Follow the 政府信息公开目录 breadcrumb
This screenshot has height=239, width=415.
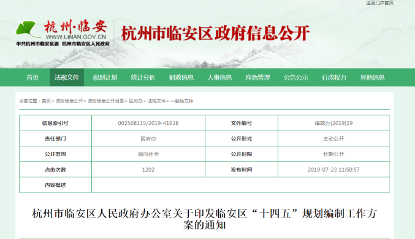106,101
